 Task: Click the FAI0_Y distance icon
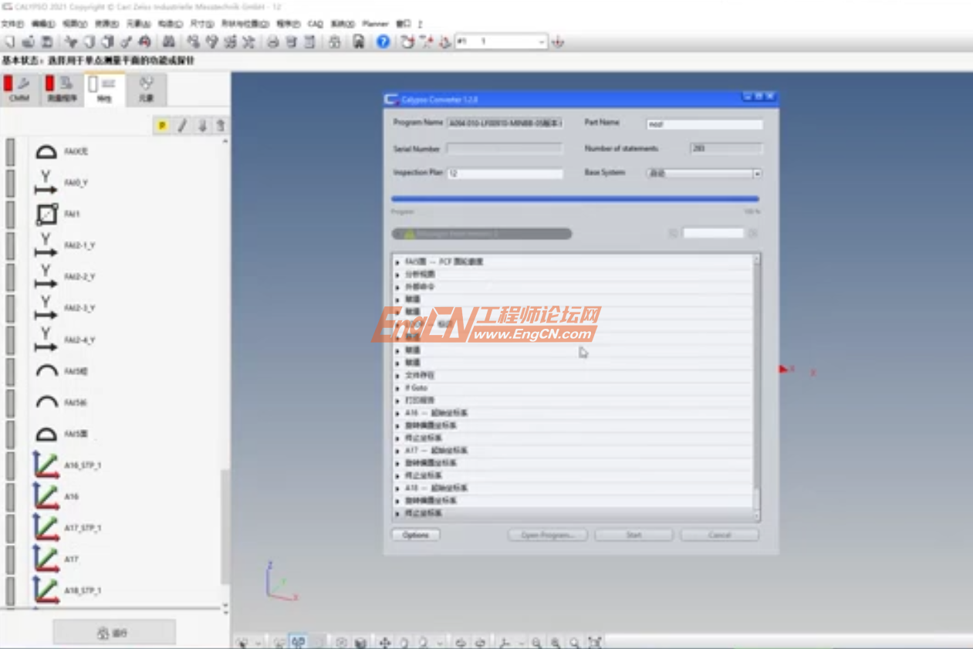pos(46,183)
